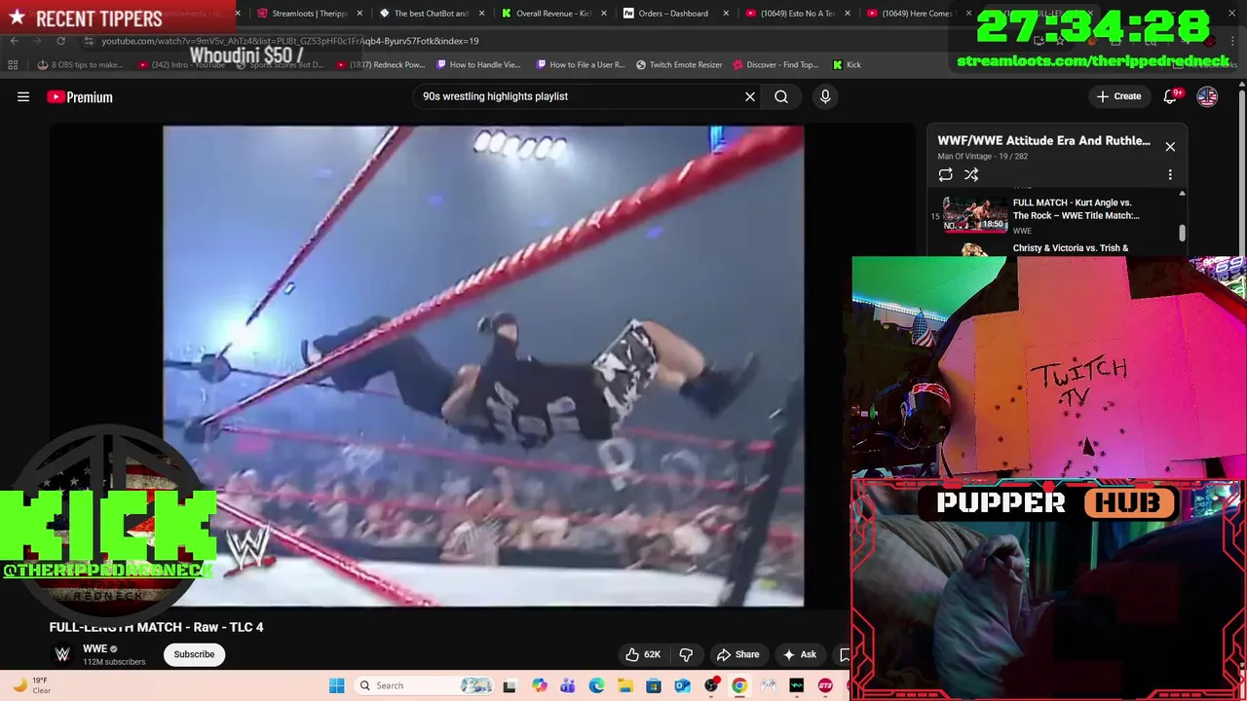
Task: Toggle shuffle playlist
Action: 971,175
